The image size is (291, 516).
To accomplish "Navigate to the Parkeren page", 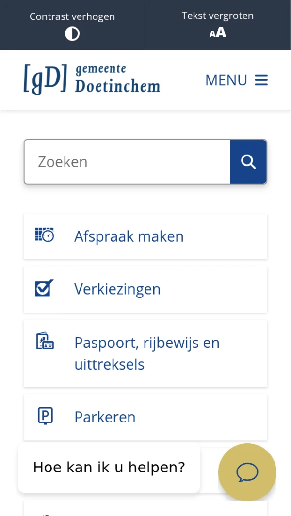I will tap(105, 417).
